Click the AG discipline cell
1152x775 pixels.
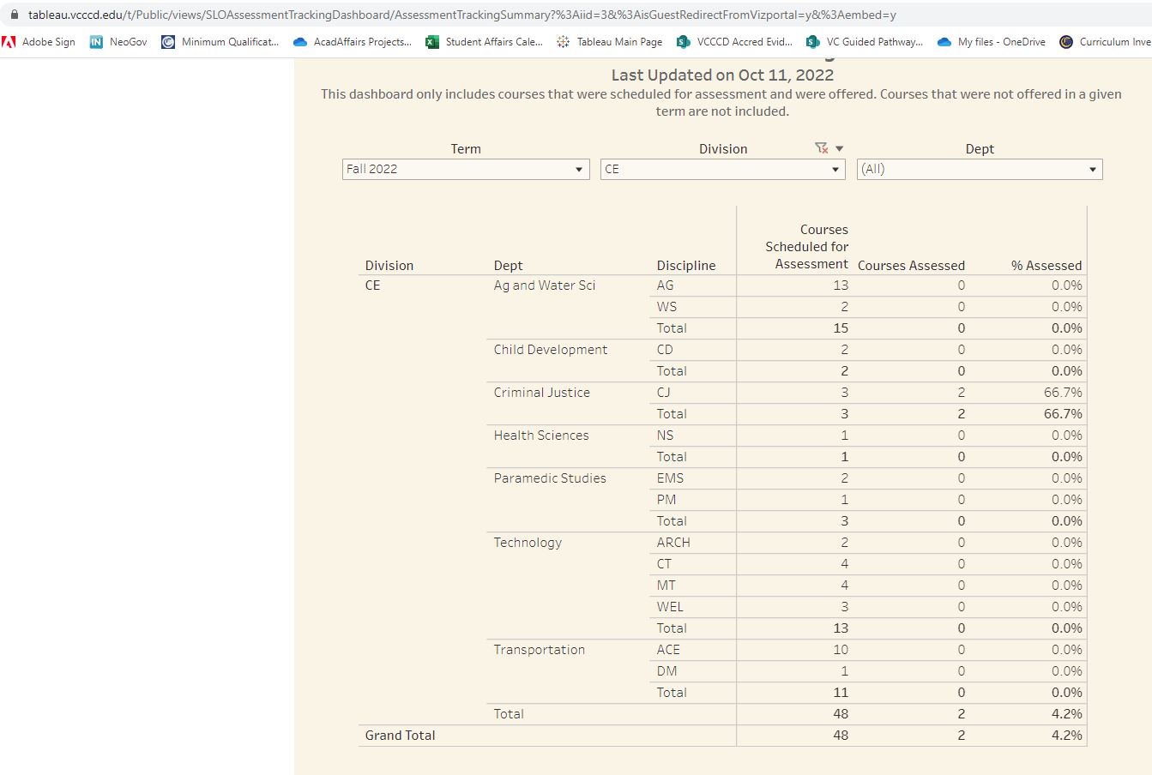(665, 285)
